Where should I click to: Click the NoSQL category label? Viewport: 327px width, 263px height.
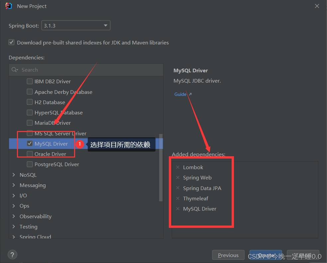click(28, 175)
